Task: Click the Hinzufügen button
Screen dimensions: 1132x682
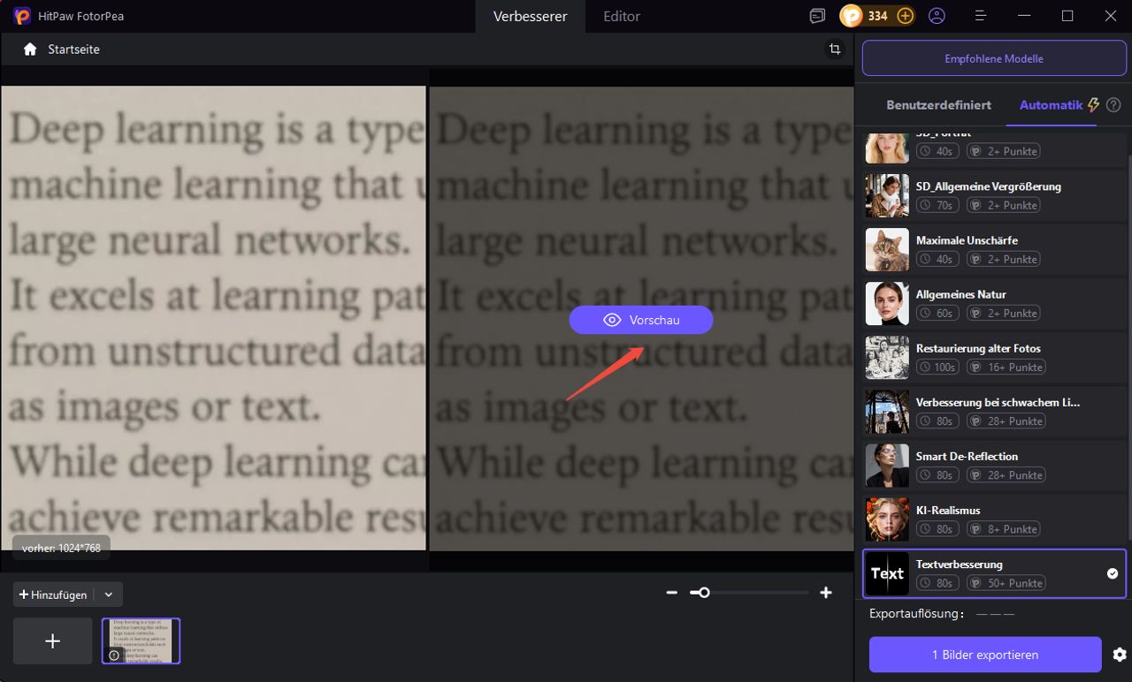Action: click(x=54, y=595)
